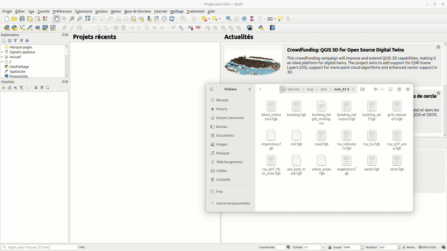Image resolution: width=447 pixels, height=251 pixels.
Task: Click EPSG:4326 CRS button
Action: click(x=427, y=247)
